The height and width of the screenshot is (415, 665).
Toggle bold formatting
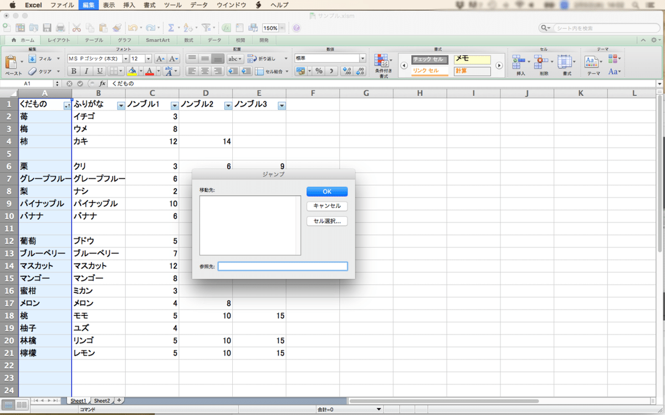74,71
